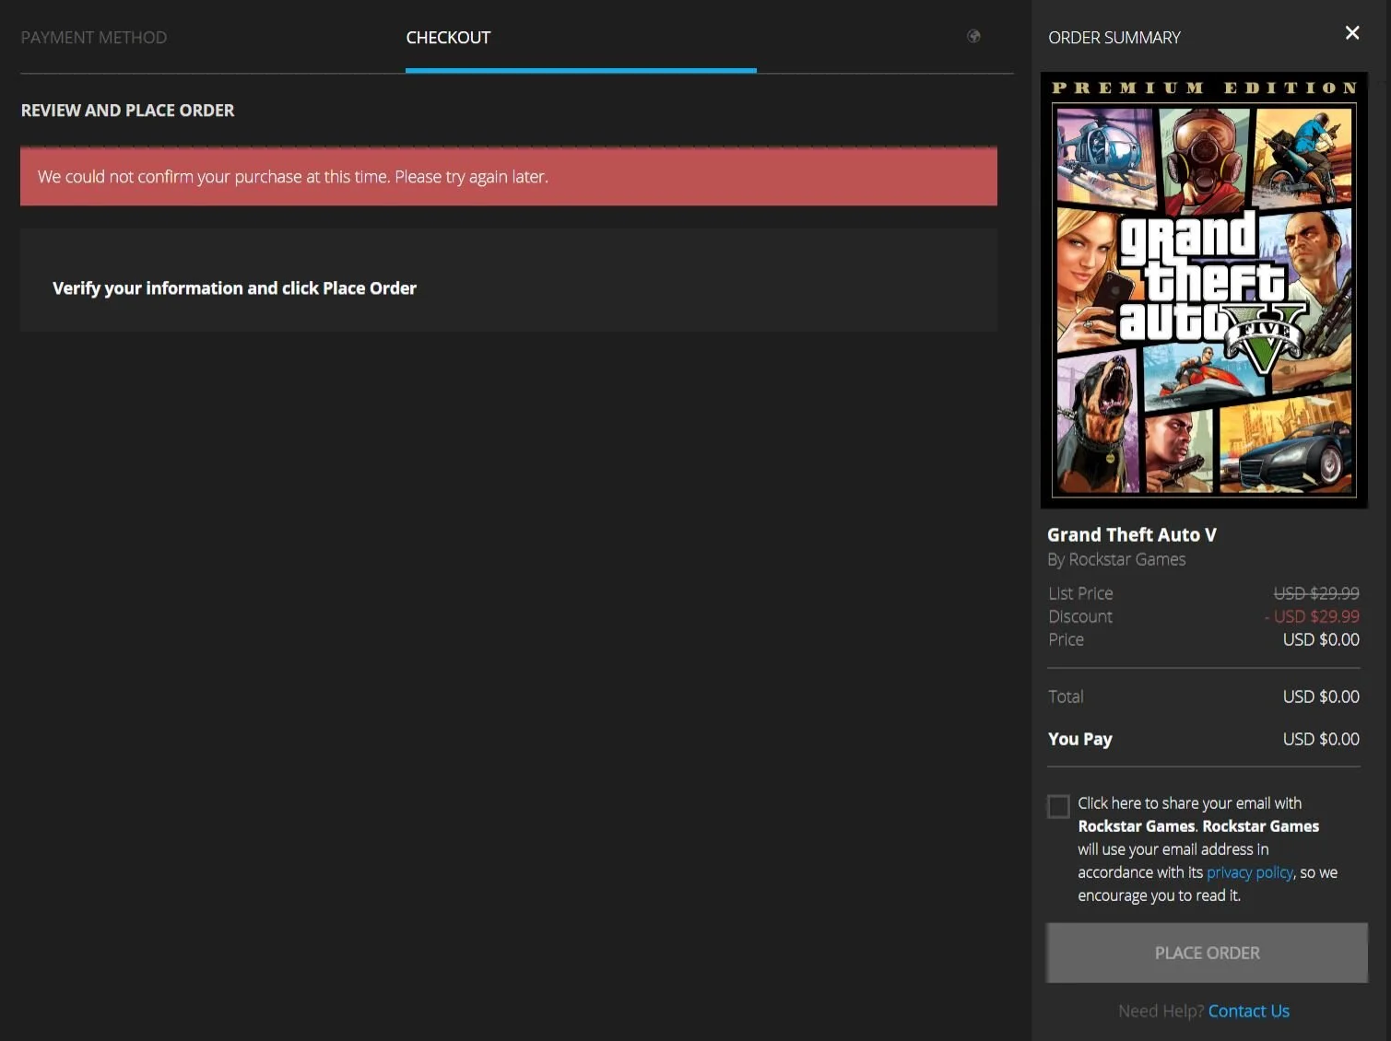This screenshot has height=1041, width=1391.
Task: Click the 'Verify your information' text
Action: coord(234,288)
